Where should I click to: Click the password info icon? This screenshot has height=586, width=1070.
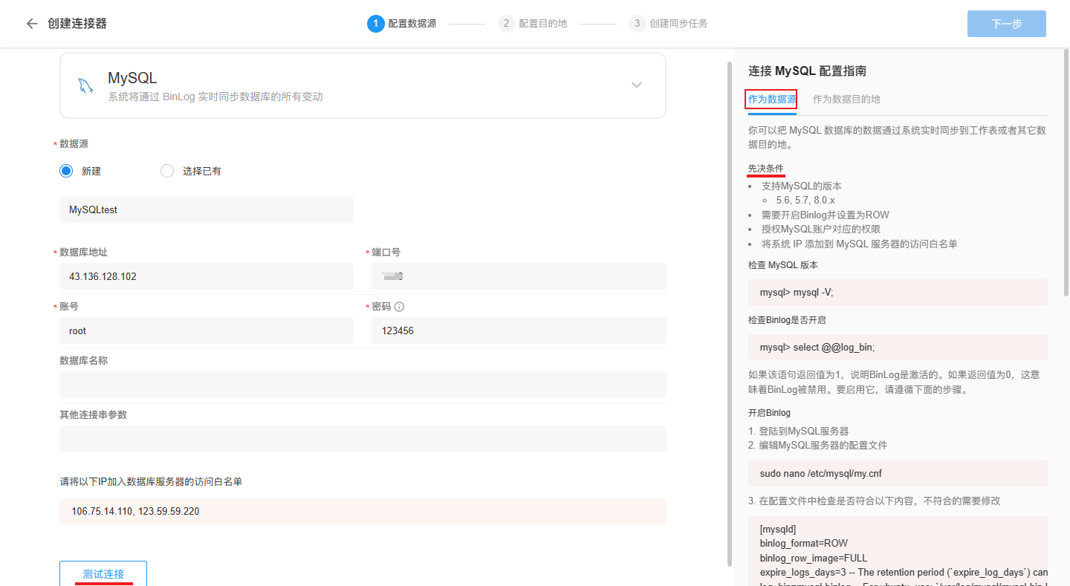(399, 307)
